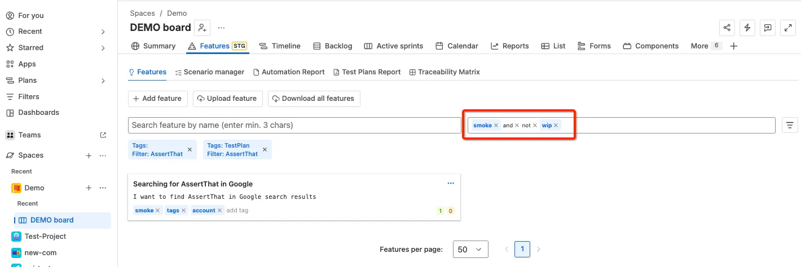Image resolution: width=801 pixels, height=267 pixels.
Task: Open the Active sprints tab
Action: (394, 46)
